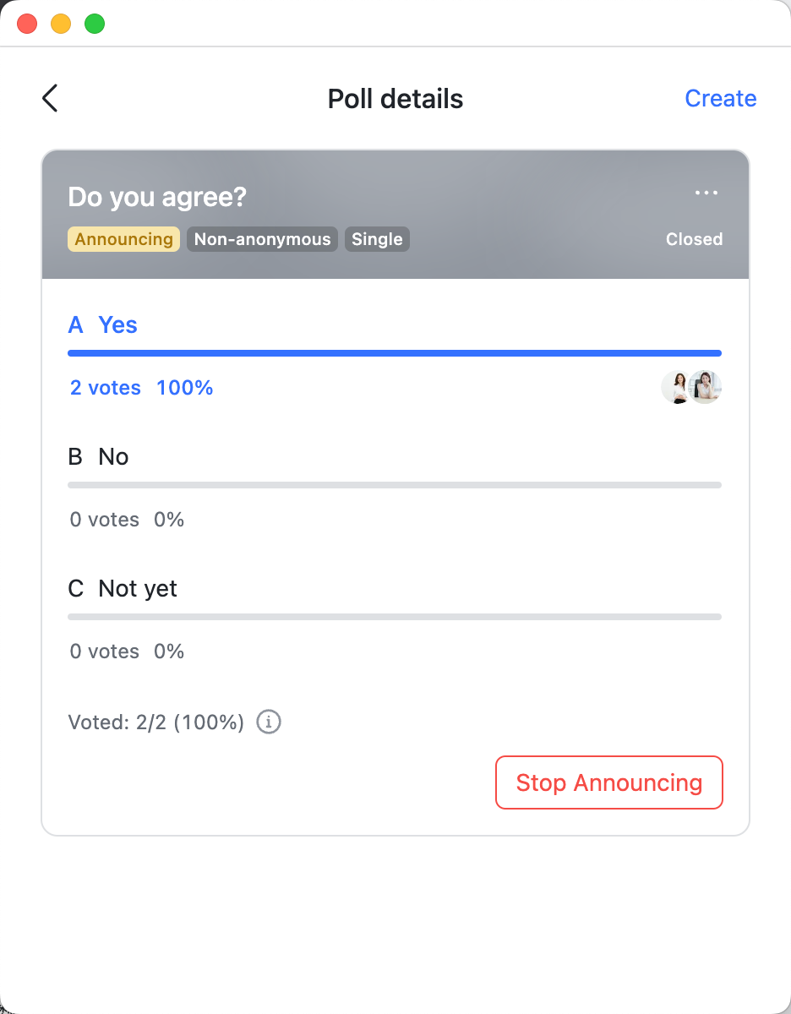The height and width of the screenshot is (1014, 791).
Task: Open the poll options menu via the ellipsis icon
Action: pyautogui.click(x=706, y=193)
